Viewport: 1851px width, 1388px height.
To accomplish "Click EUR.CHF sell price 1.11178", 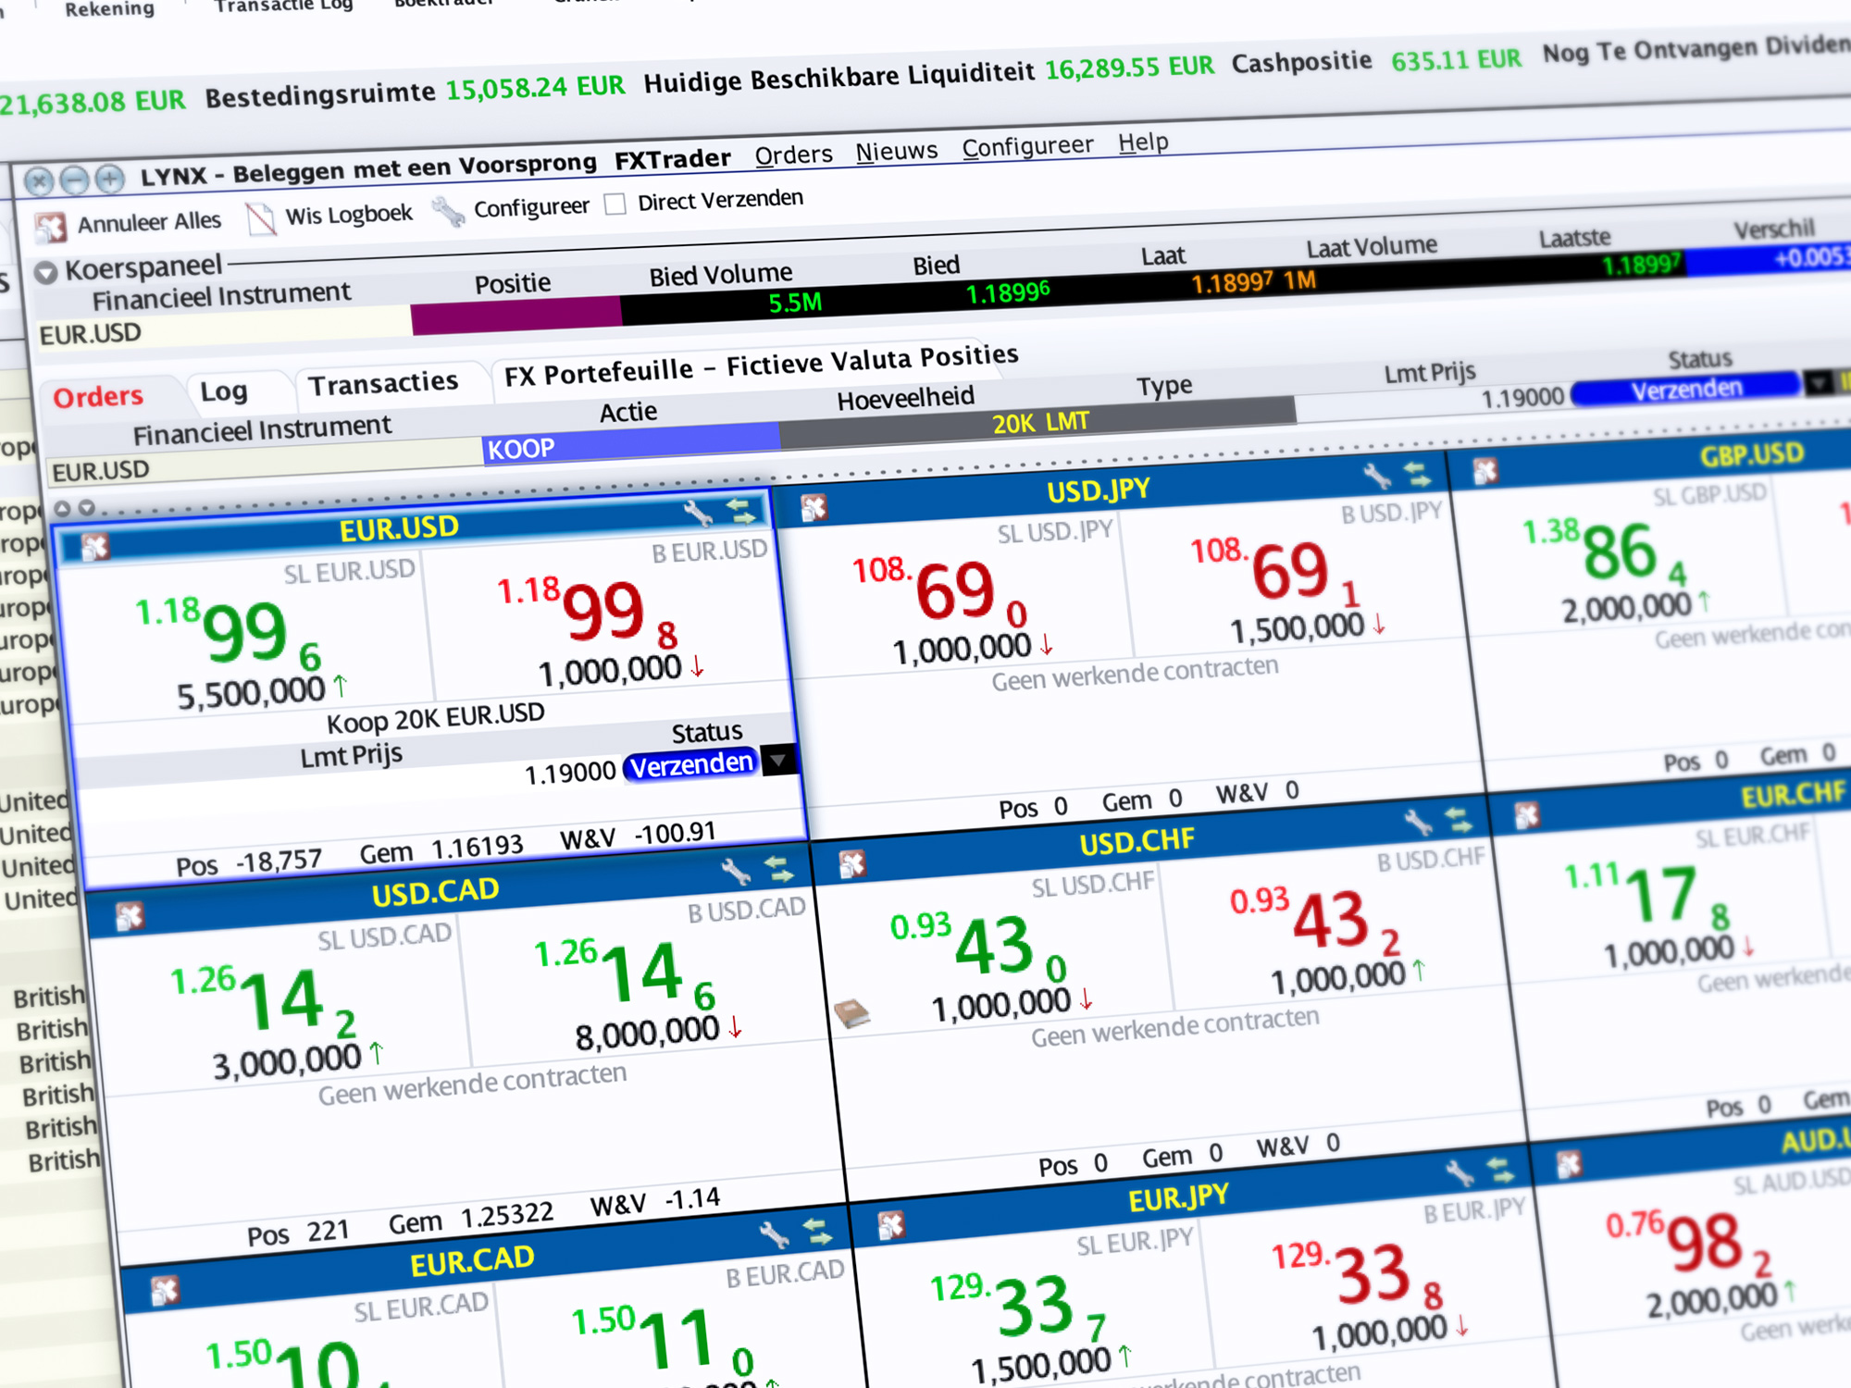I will pos(1647,895).
